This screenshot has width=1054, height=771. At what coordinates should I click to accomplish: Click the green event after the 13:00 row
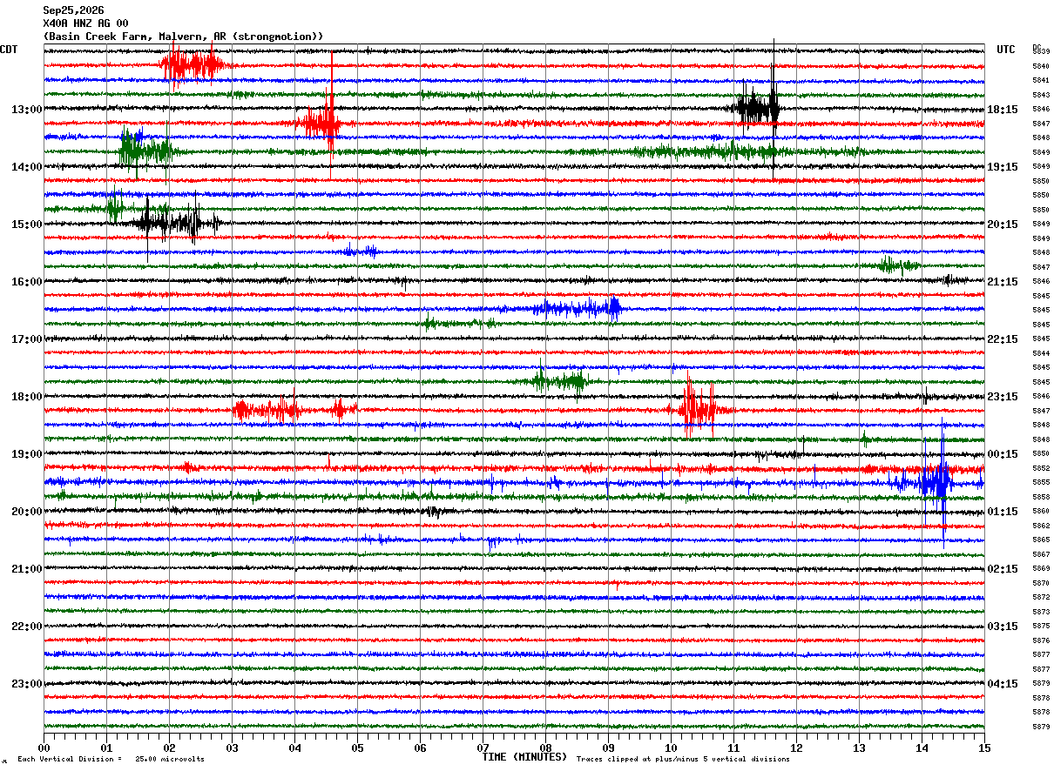pyautogui.click(x=145, y=151)
